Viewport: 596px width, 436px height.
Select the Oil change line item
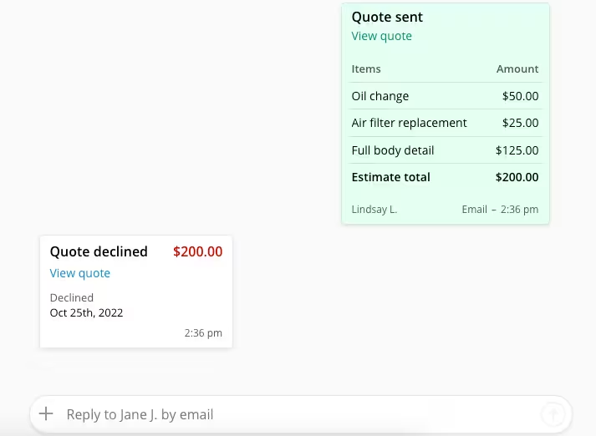point(380,96)
